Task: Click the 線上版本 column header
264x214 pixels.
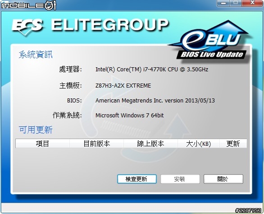Action: pos(150,144)
